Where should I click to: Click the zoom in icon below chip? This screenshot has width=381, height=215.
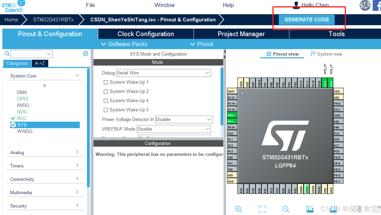[x=239, y=209]
